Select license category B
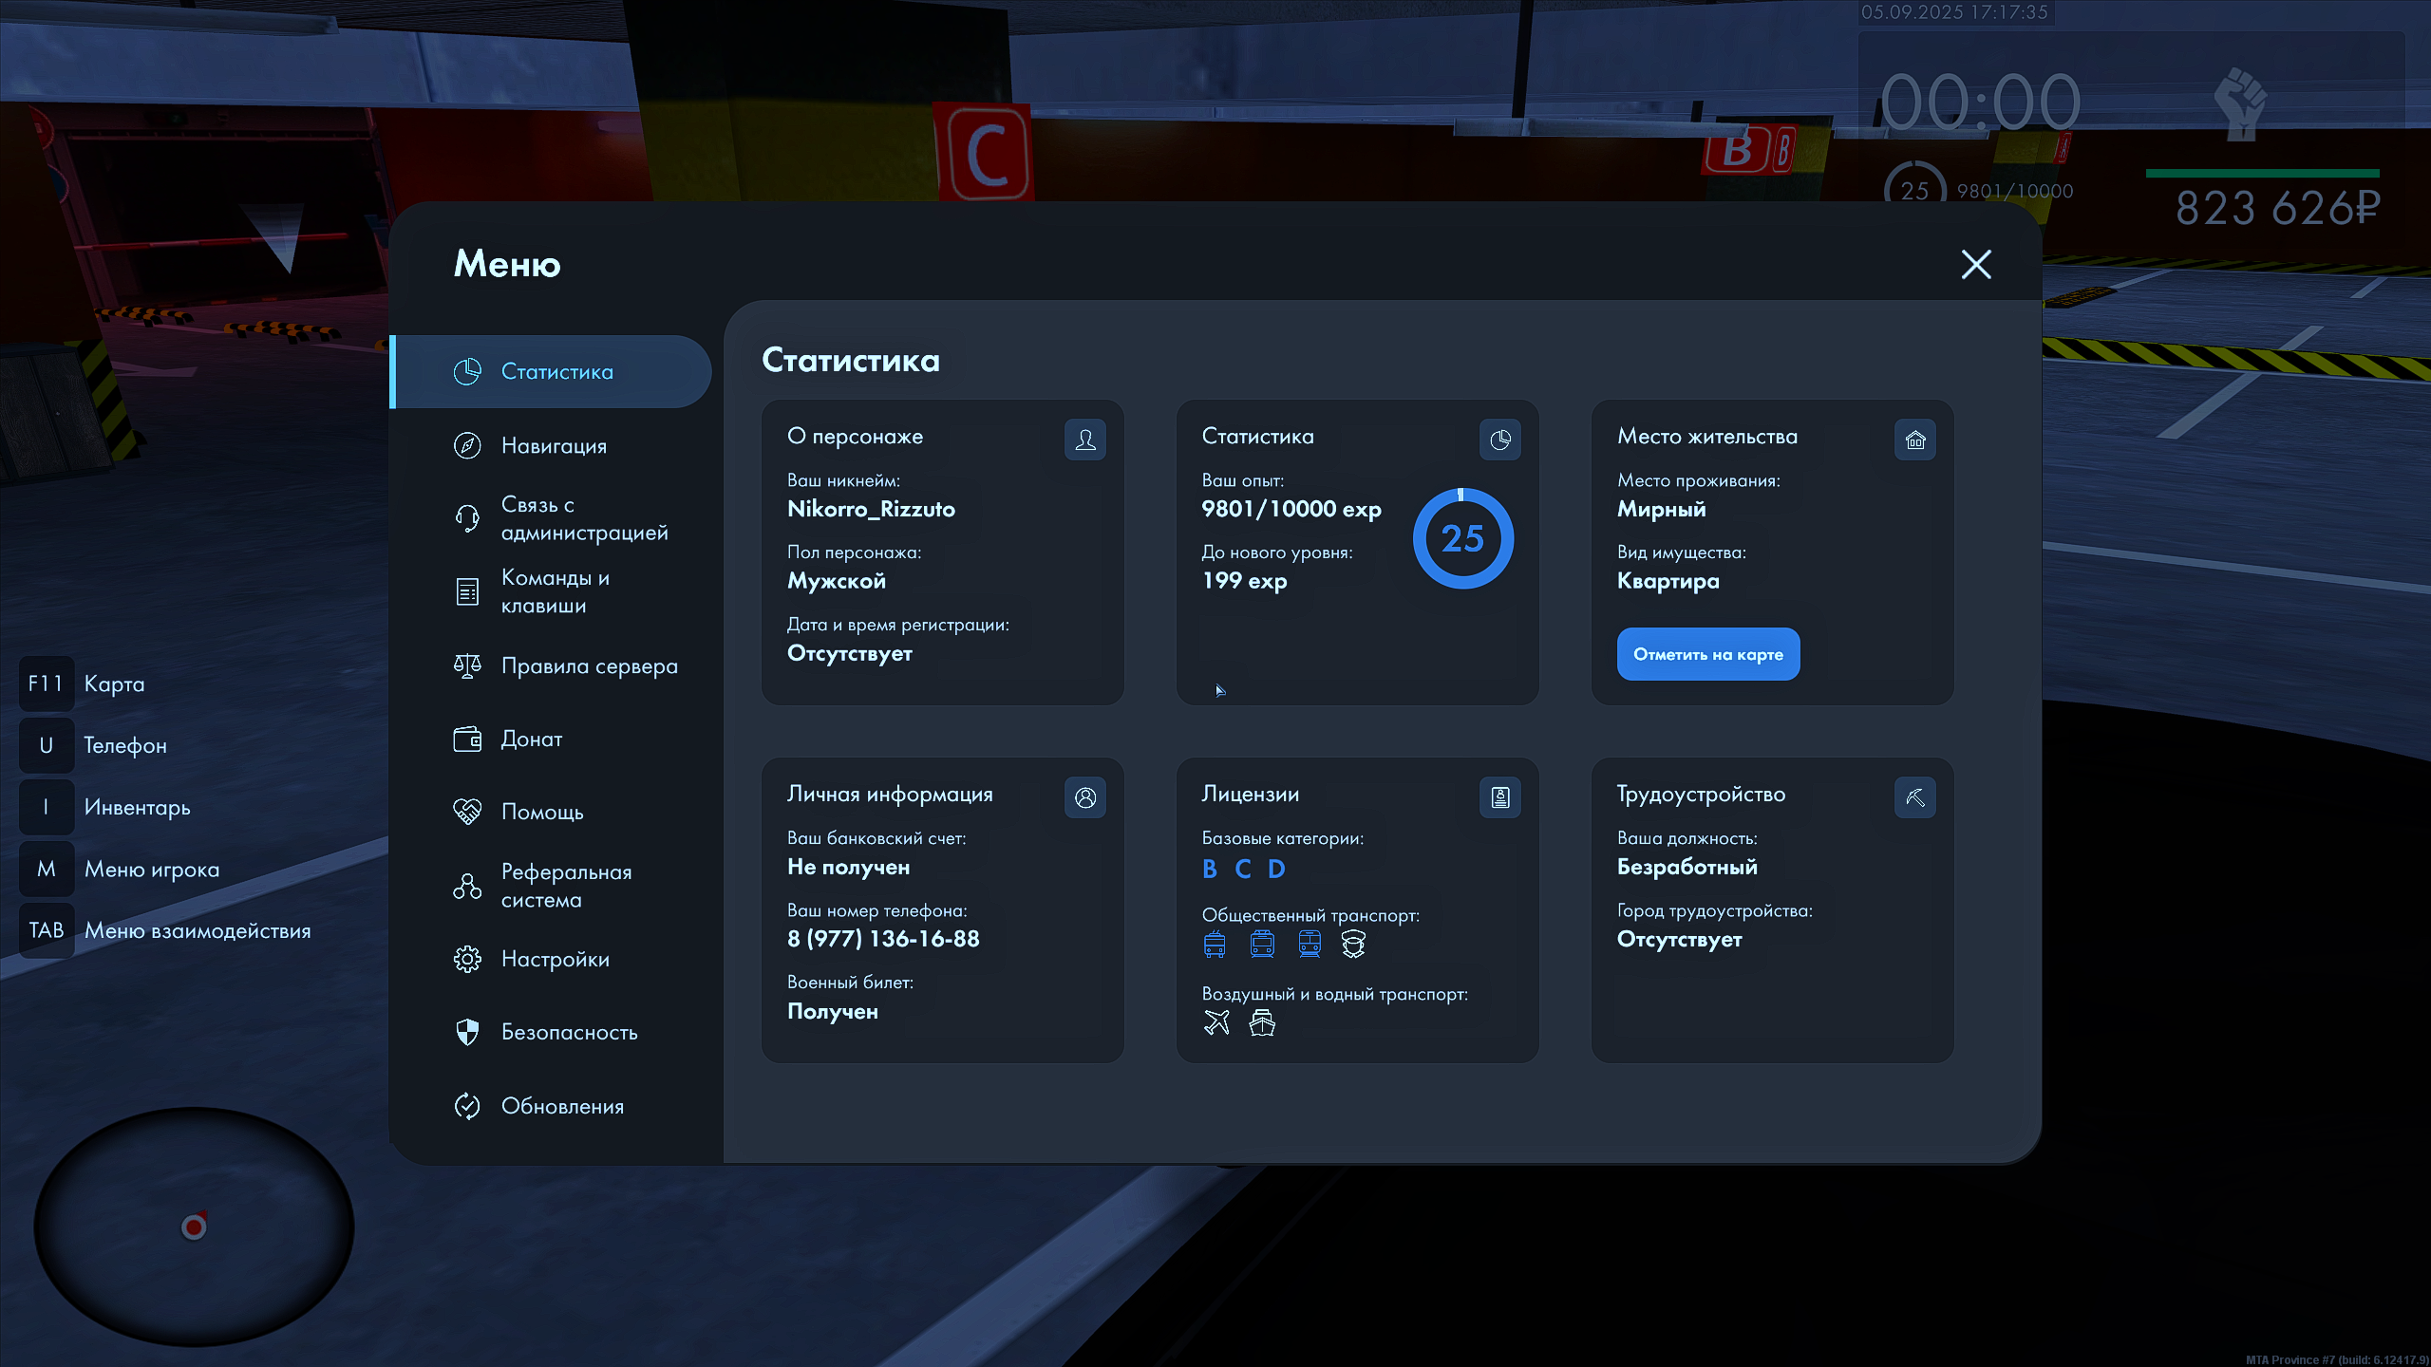The image size is (2431, 1367). (x=1210, y=869)
